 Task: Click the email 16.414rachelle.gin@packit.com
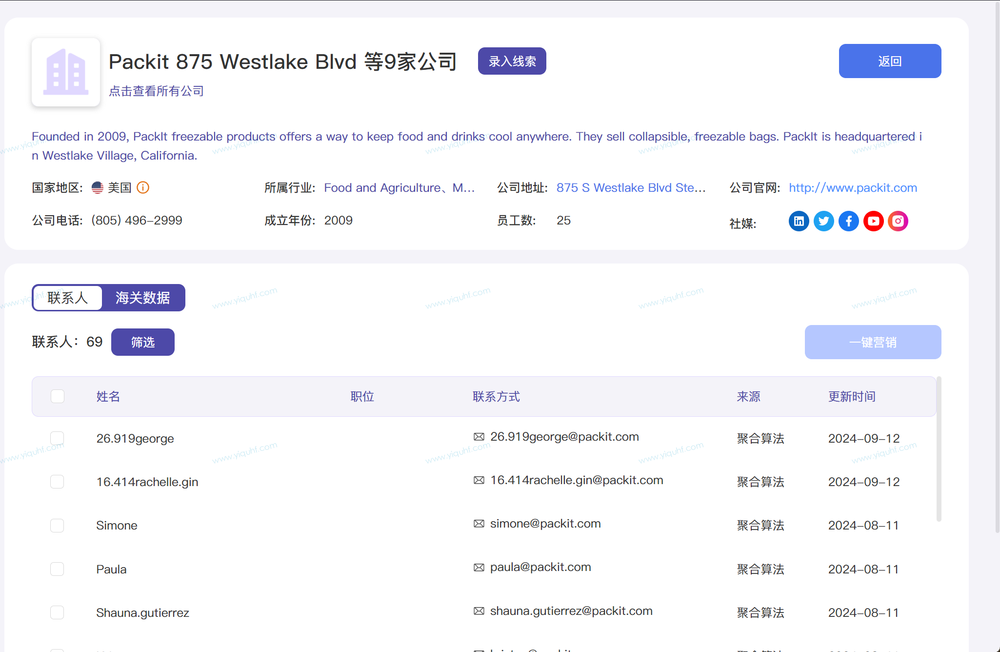pos(577,480)
